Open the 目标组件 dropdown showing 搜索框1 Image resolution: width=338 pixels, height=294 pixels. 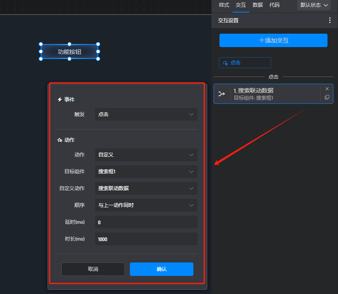pos(146,172)
